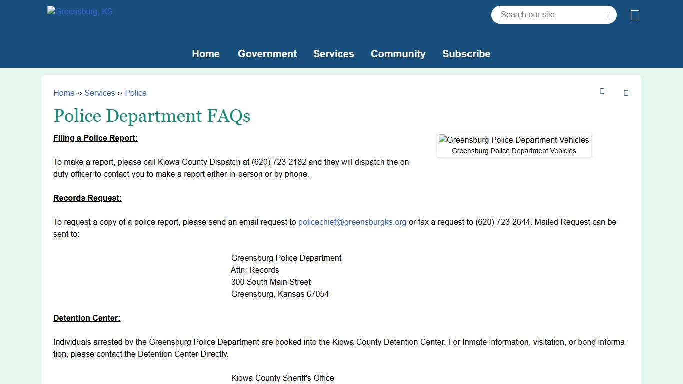
Task: Click Home in the breadcrumb trail
Action: coord(64,93)
